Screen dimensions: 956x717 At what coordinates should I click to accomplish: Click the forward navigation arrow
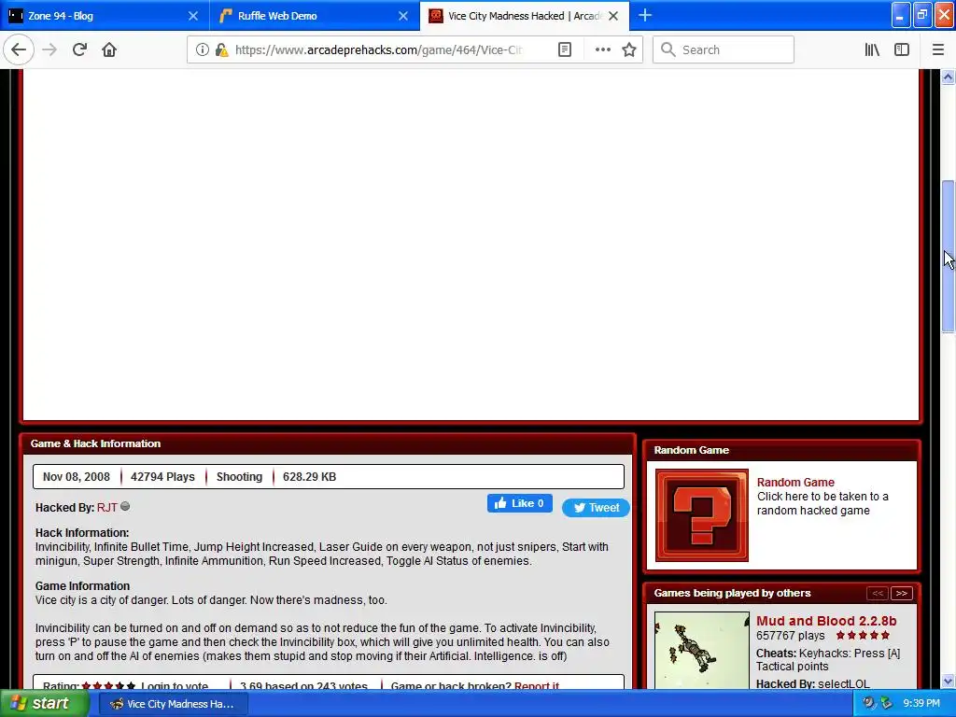point(49,49)
